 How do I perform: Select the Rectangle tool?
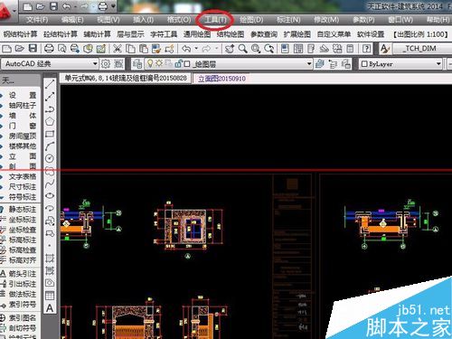(50, 134)
